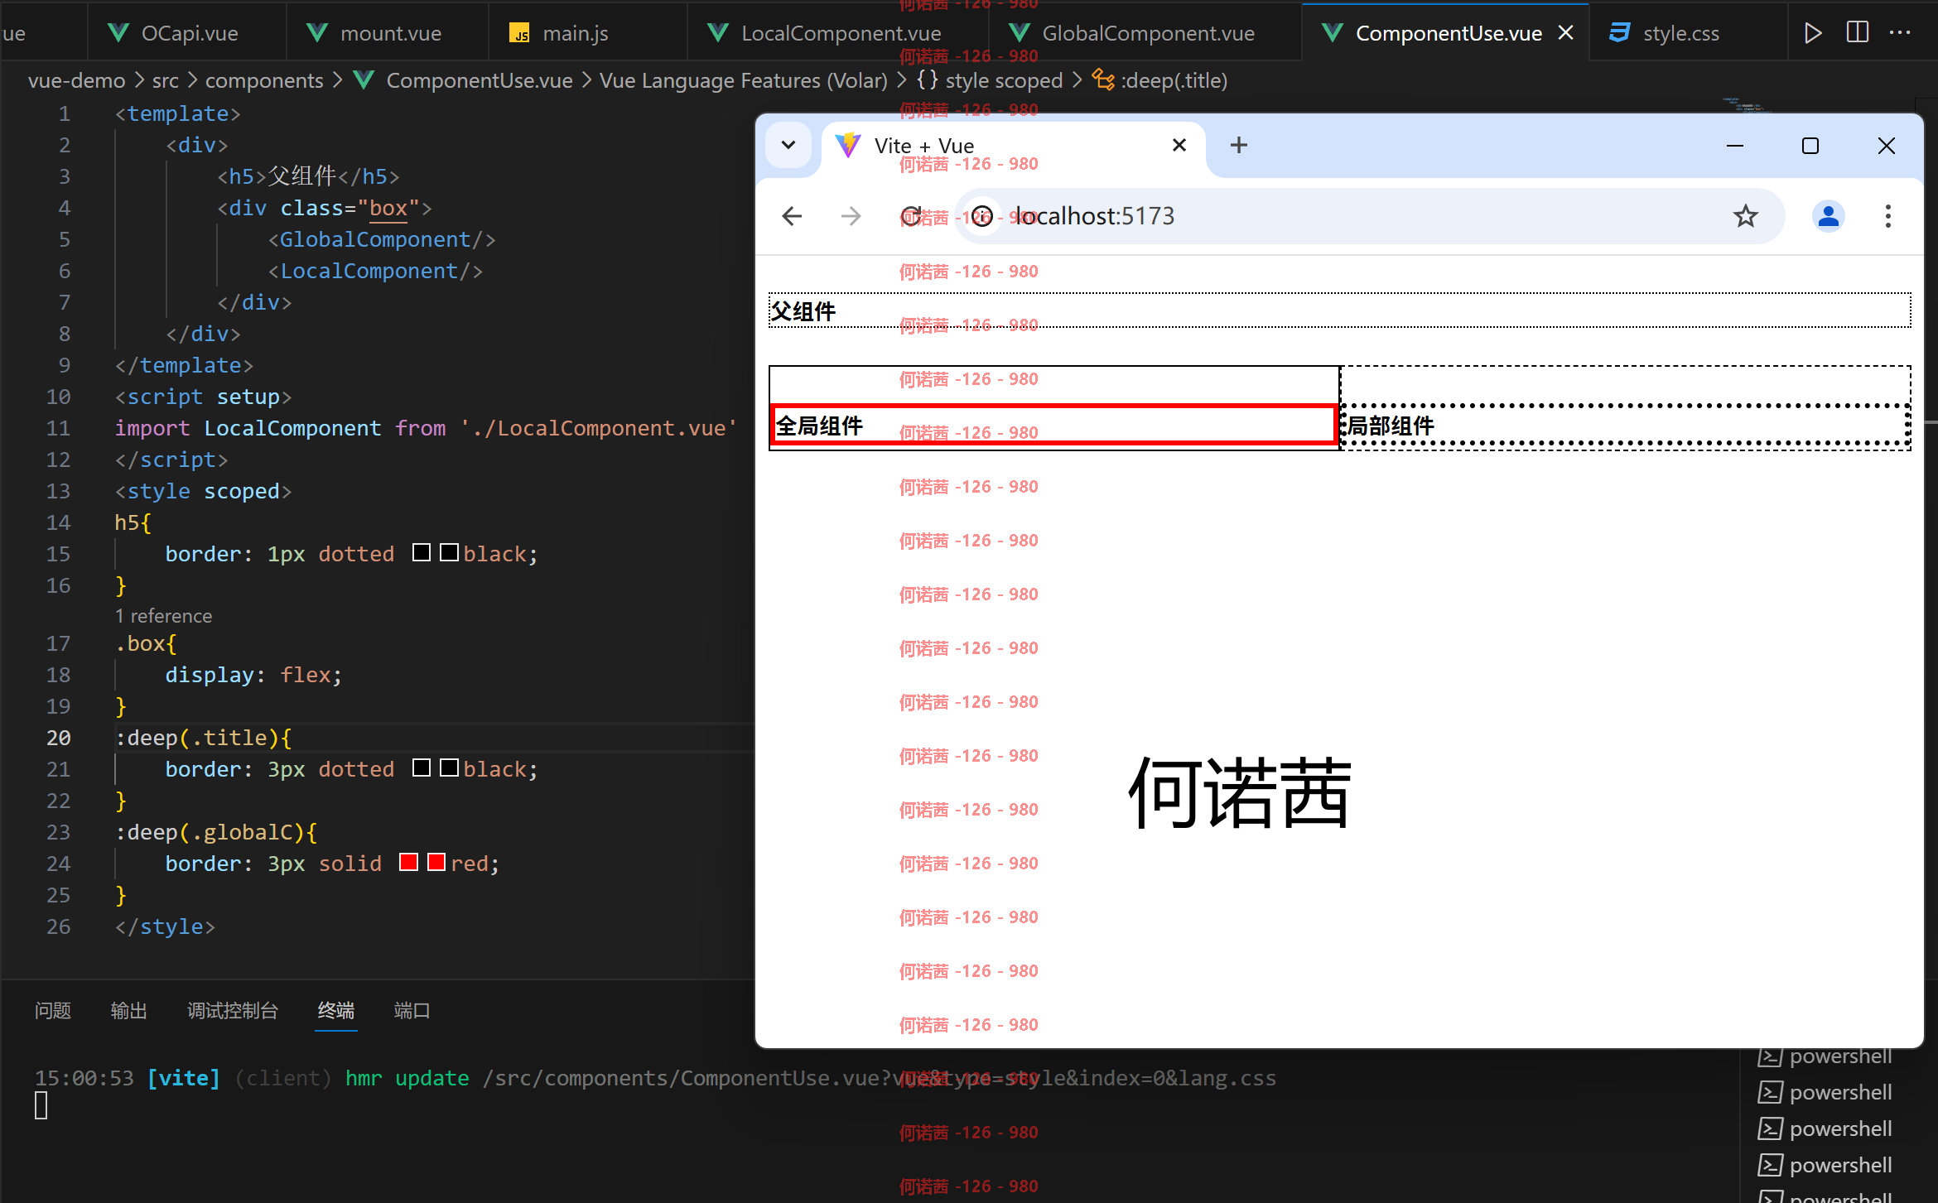1938x1203 pixels.
Task: Close the browser window
Action: click(1887, 146)
